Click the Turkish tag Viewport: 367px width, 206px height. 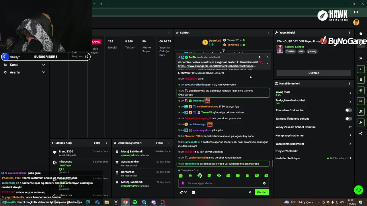coord(290,51)
